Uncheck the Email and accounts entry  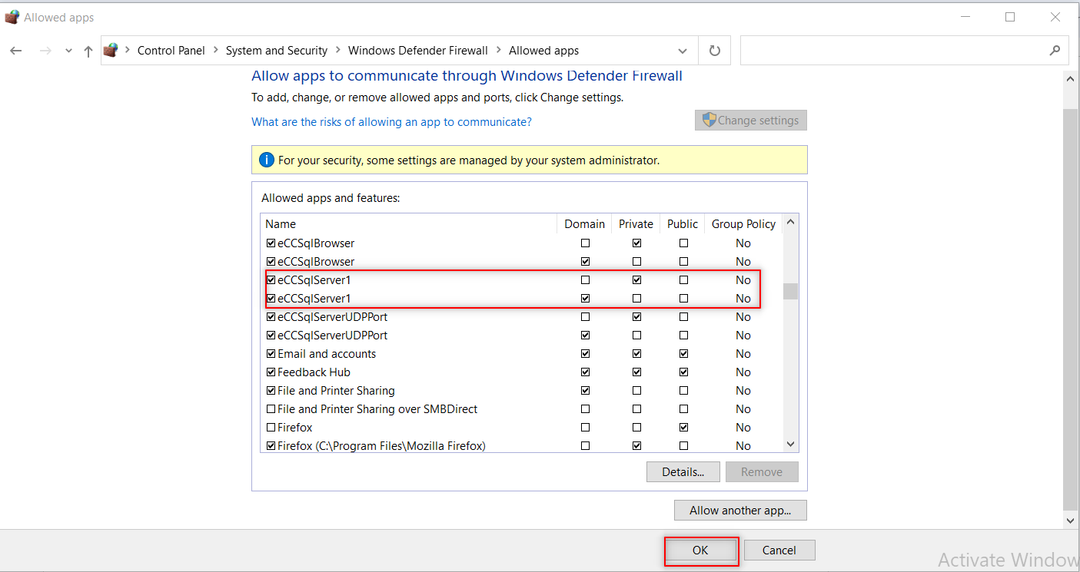tap(271, 354)
